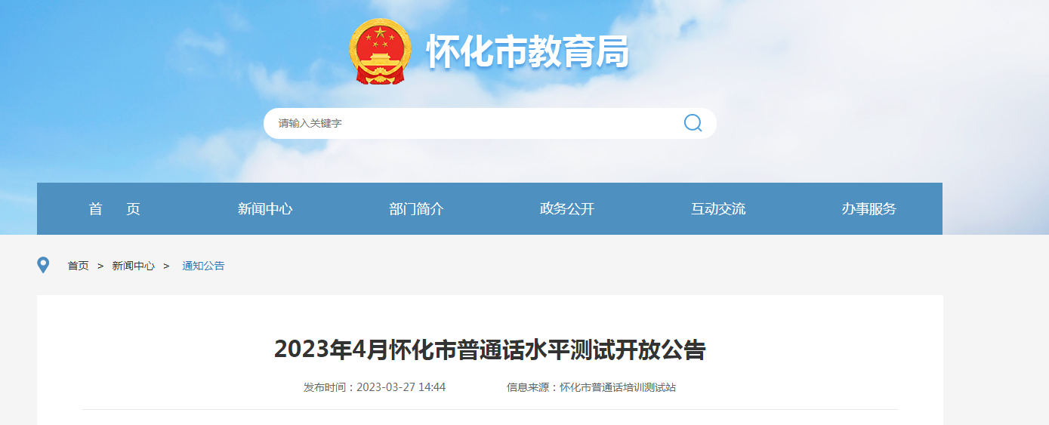
Task: Click the location pin breadcrumb icon
Action: [43, 265]
